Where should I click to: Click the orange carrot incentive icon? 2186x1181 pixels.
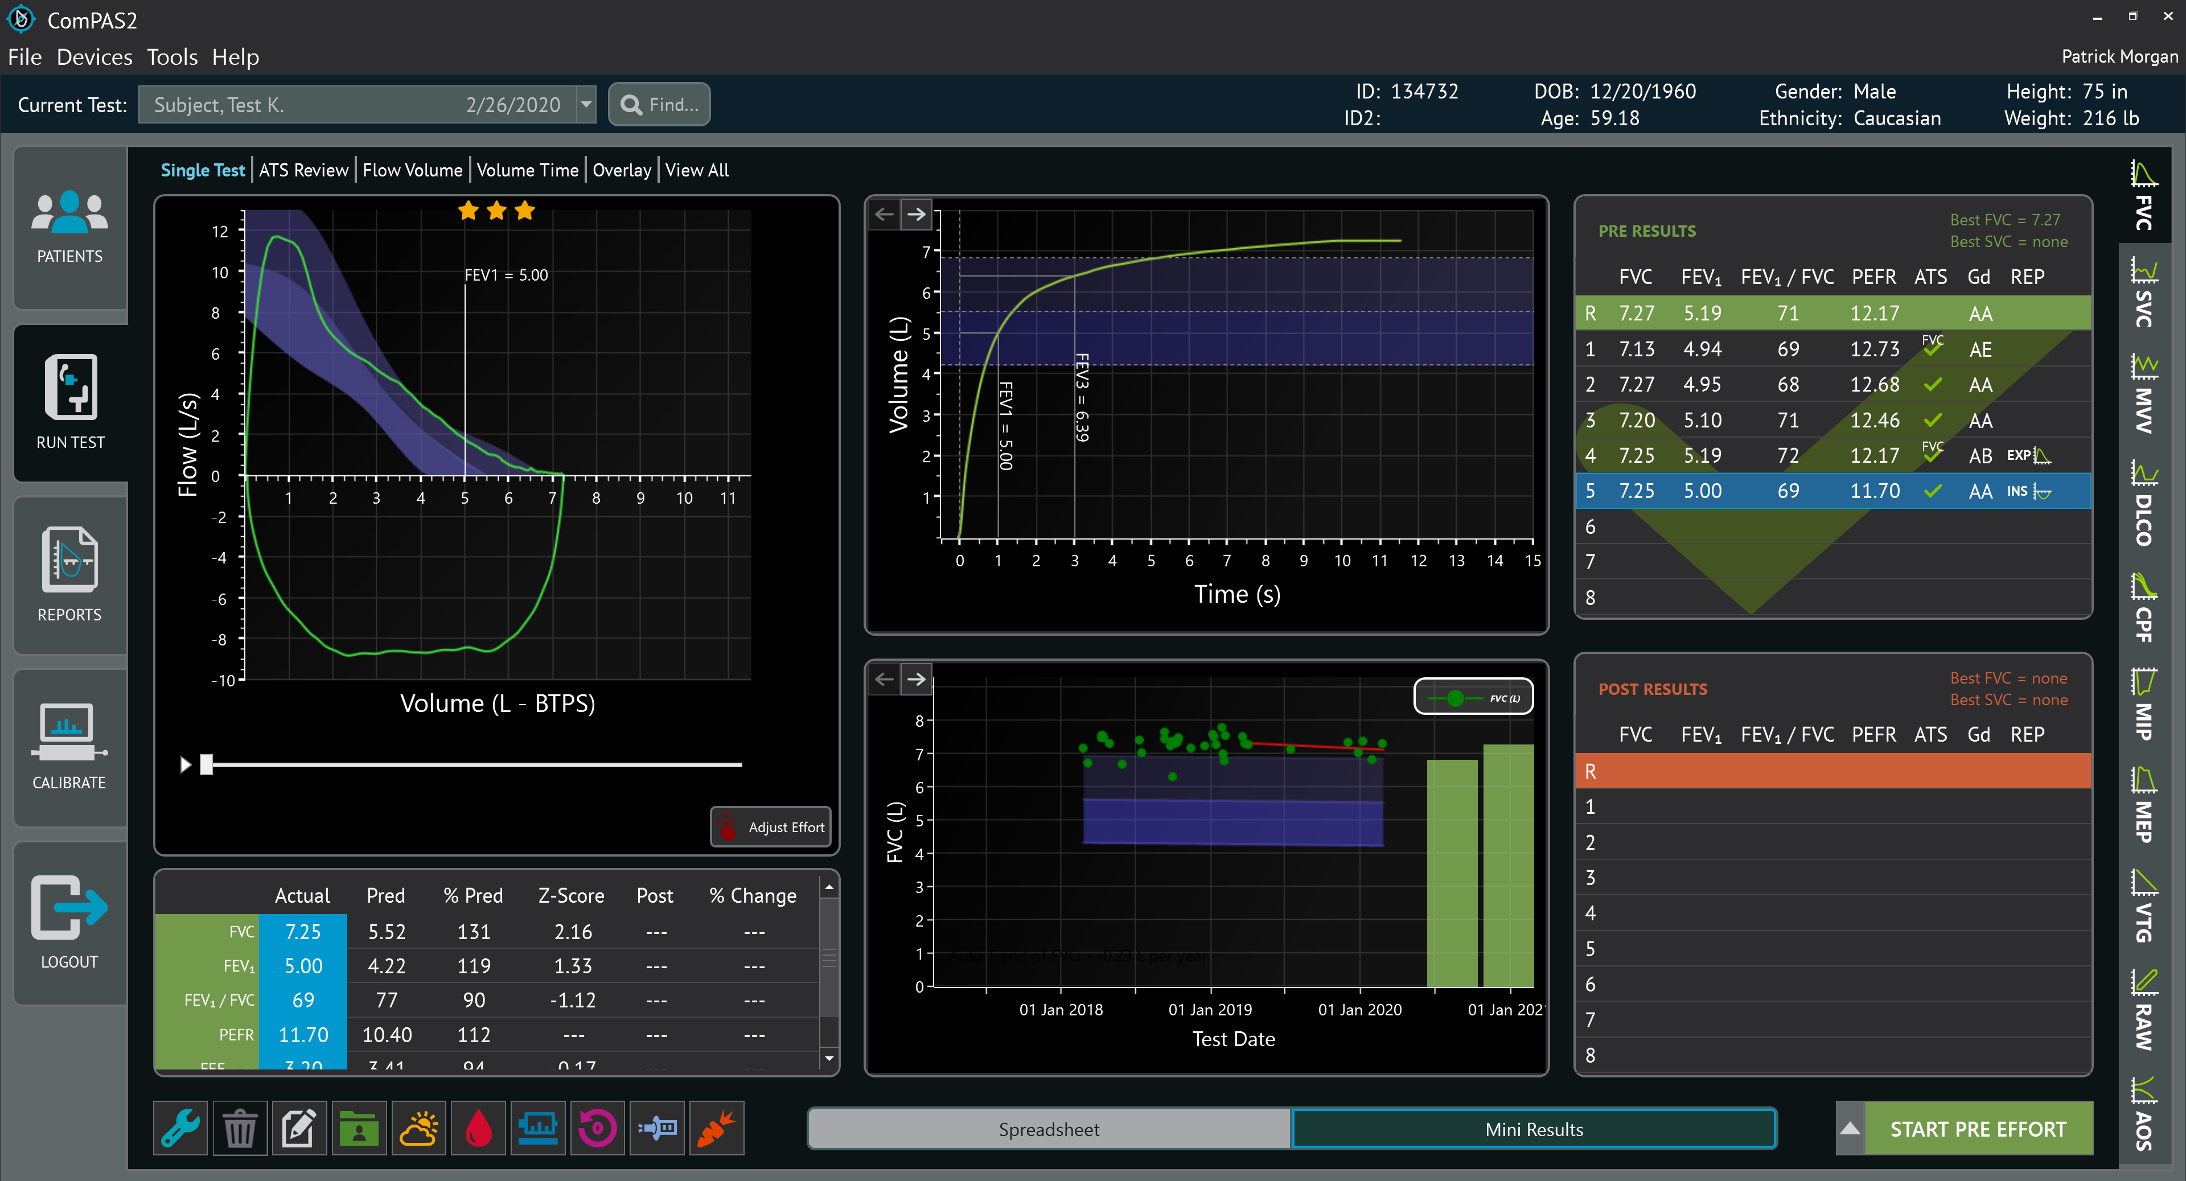coord(717,1127)
